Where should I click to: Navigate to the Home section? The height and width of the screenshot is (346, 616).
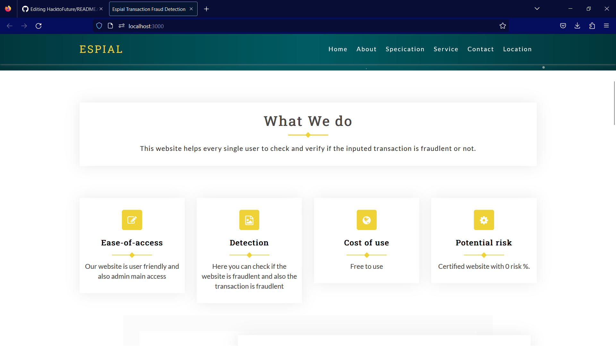pyautogui.click(x=338, y=49)
